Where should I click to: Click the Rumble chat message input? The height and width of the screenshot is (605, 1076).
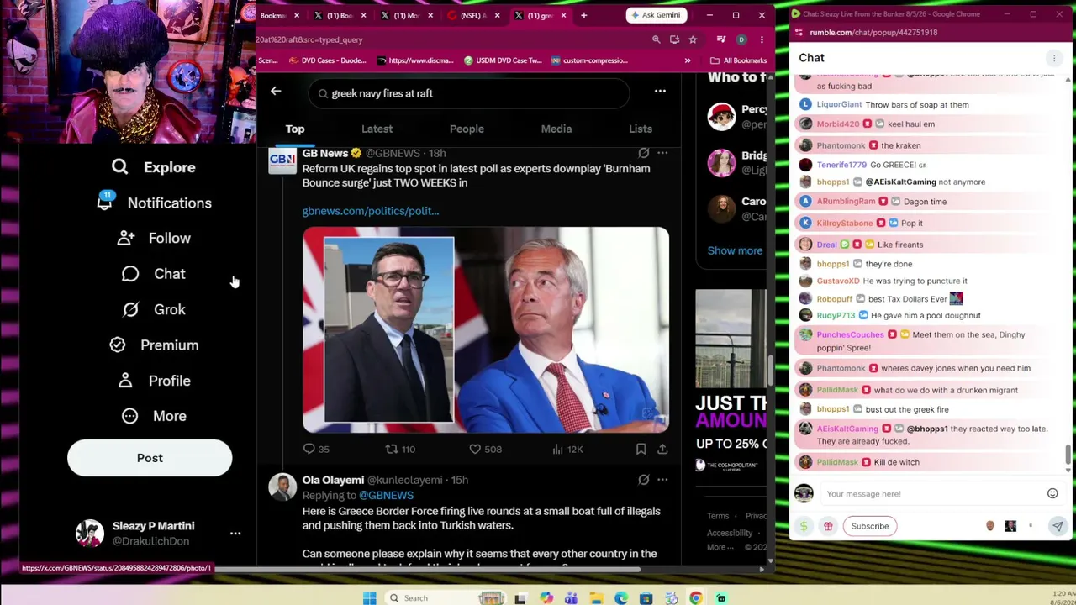(931, 494)
